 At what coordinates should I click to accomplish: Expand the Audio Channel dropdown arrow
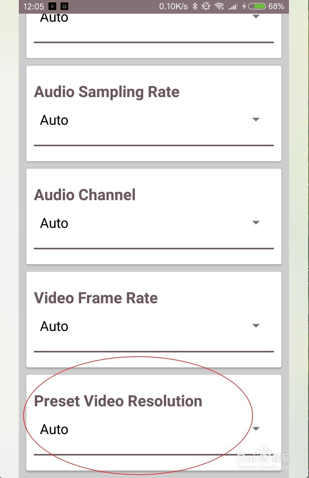pyautogui.click(x=256, y=223)
